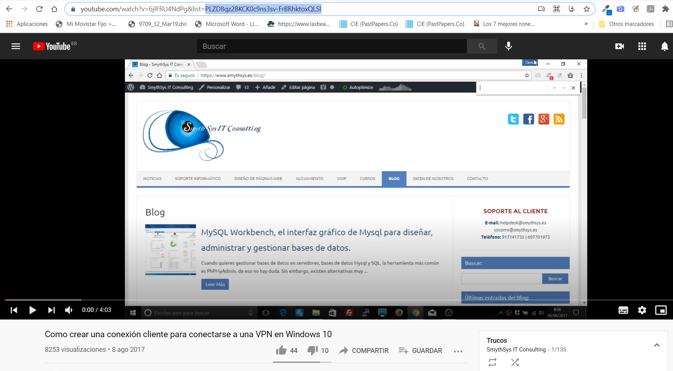Click the blue camera extension icon

pyautogui.click(x=620, y=9)
